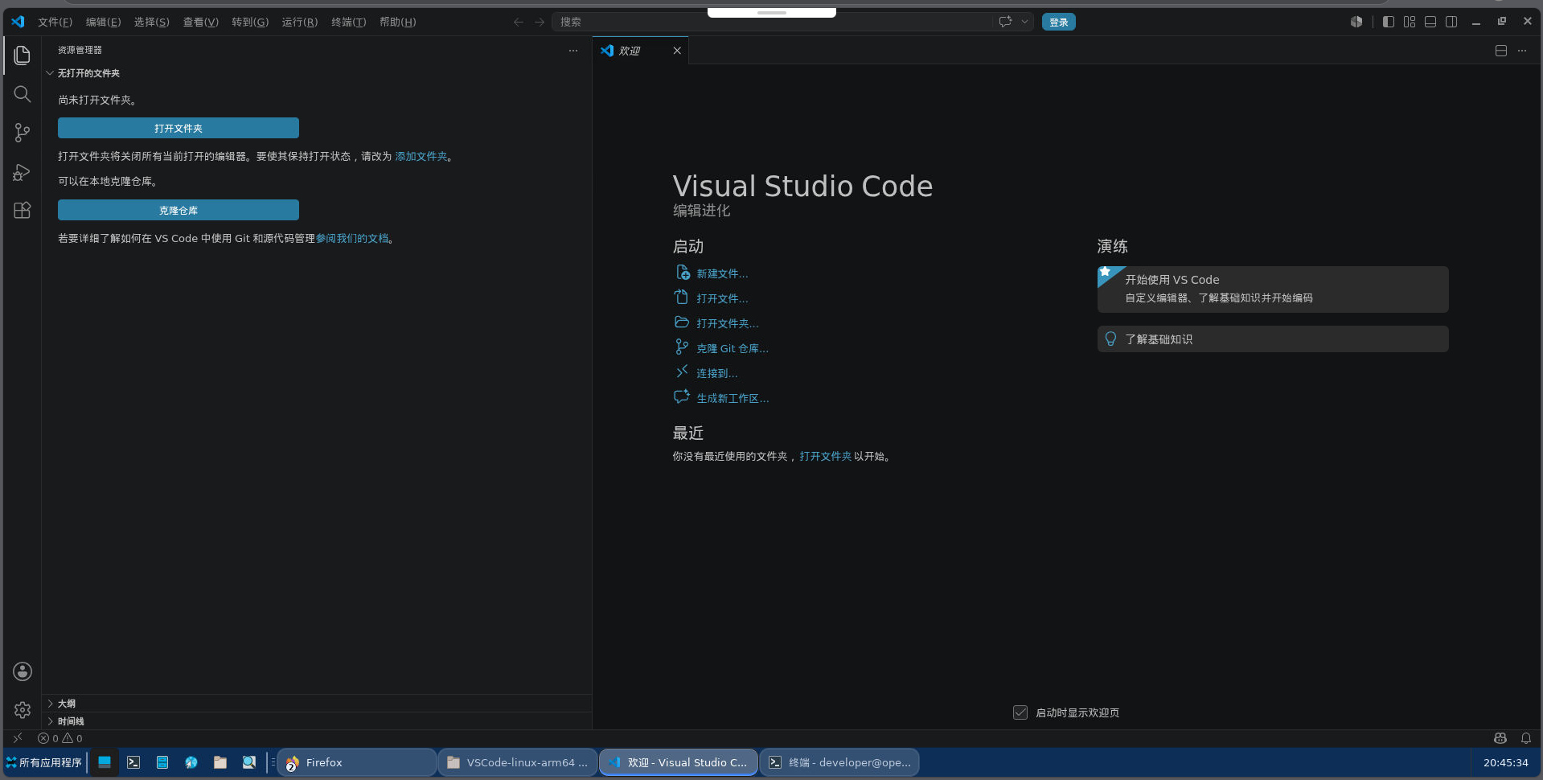Open the 选择(S) menu
The image size is (1543, 780).
click(151, 22)
